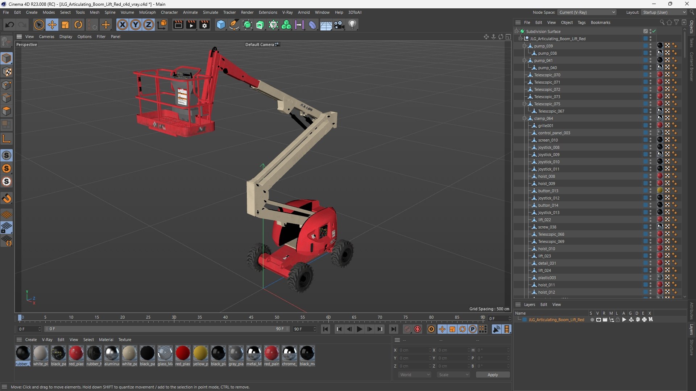Image resolution: width=696 pixels, height=391 pixels.
Task: Open Edit Render Settings icon
Action: (x=204, y=25)
